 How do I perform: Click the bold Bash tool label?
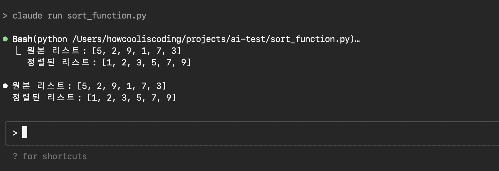point(22,39)
